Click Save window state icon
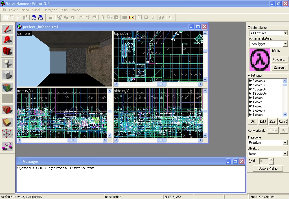Viewport: 289px width, 199px height. (x=40, y=18)
